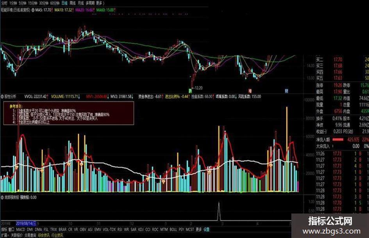The height and width of the screenshot is (238, 369).
Task: Click MA5: 17.70 label
Action: (x=43, y=10)
